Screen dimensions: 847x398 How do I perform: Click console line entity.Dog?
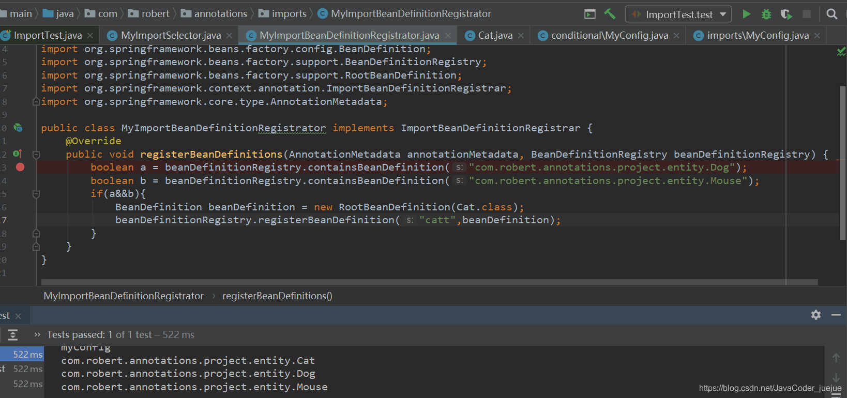pos(188,373)
